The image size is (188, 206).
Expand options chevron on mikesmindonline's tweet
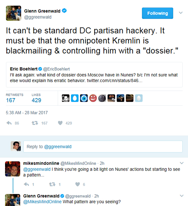182,163
